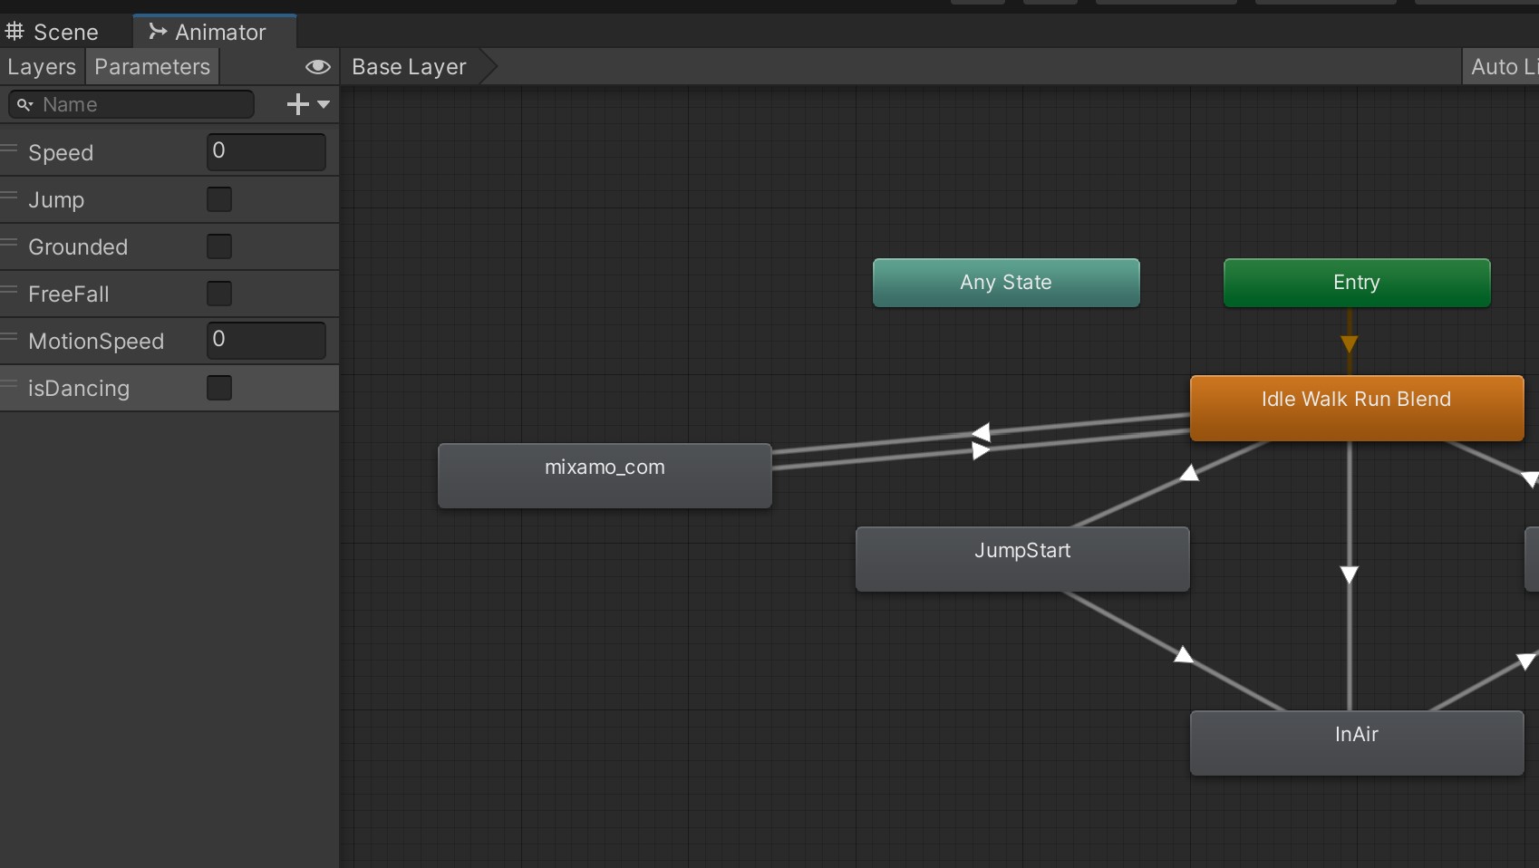Click the Auto Live Link button
This screenshot has height=868, width=1539.
(1501, 67)
